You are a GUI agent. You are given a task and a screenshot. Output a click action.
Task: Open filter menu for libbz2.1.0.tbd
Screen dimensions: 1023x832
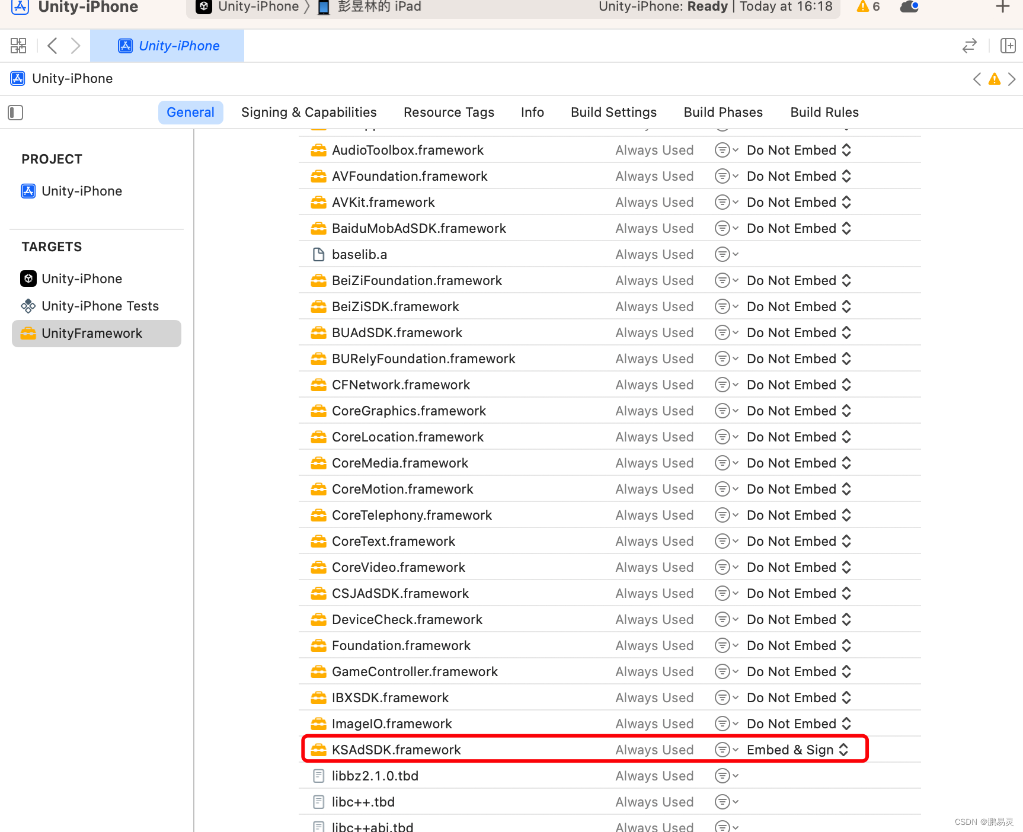(x=726, y=776)
